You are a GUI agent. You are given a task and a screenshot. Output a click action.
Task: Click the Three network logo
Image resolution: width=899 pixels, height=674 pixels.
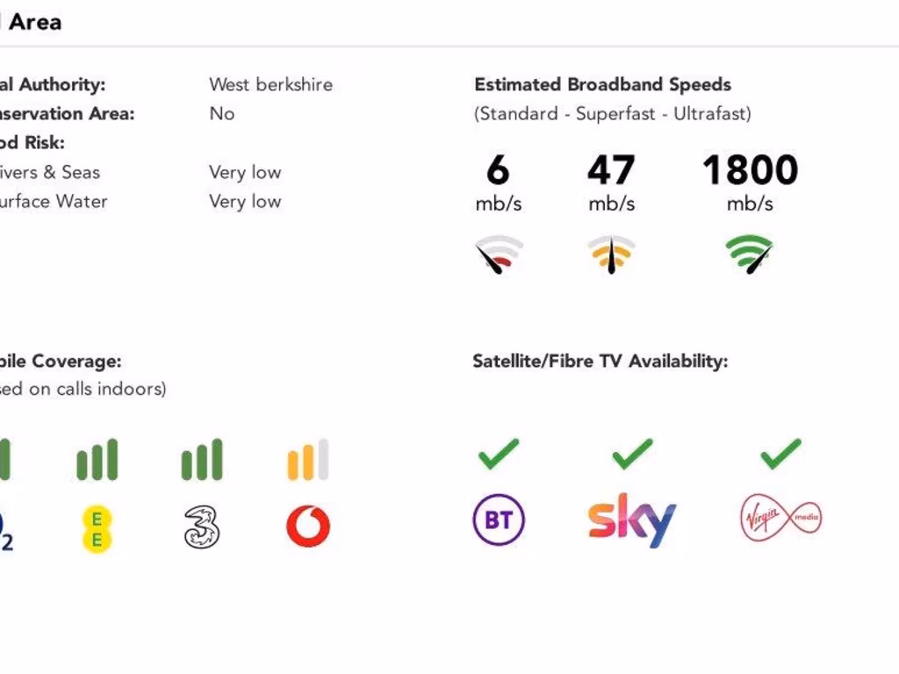pos(202,527)
